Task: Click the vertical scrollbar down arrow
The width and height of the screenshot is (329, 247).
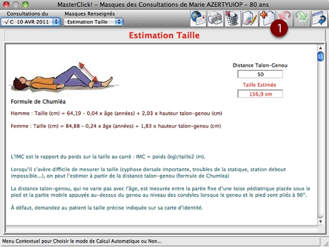Action: (320, 221)
